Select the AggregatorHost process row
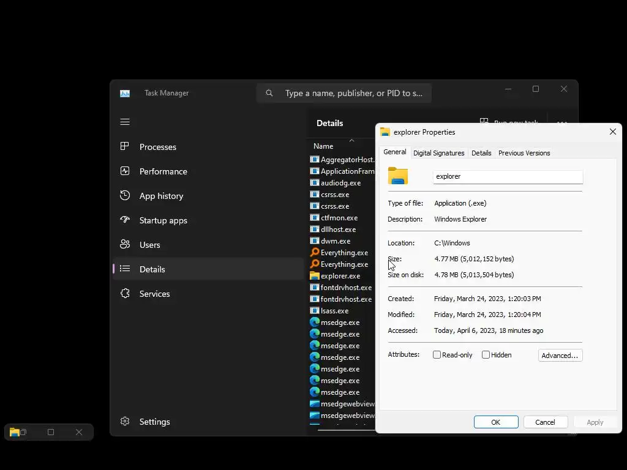Viewport: 627px width, 470px height. point(342,160)
